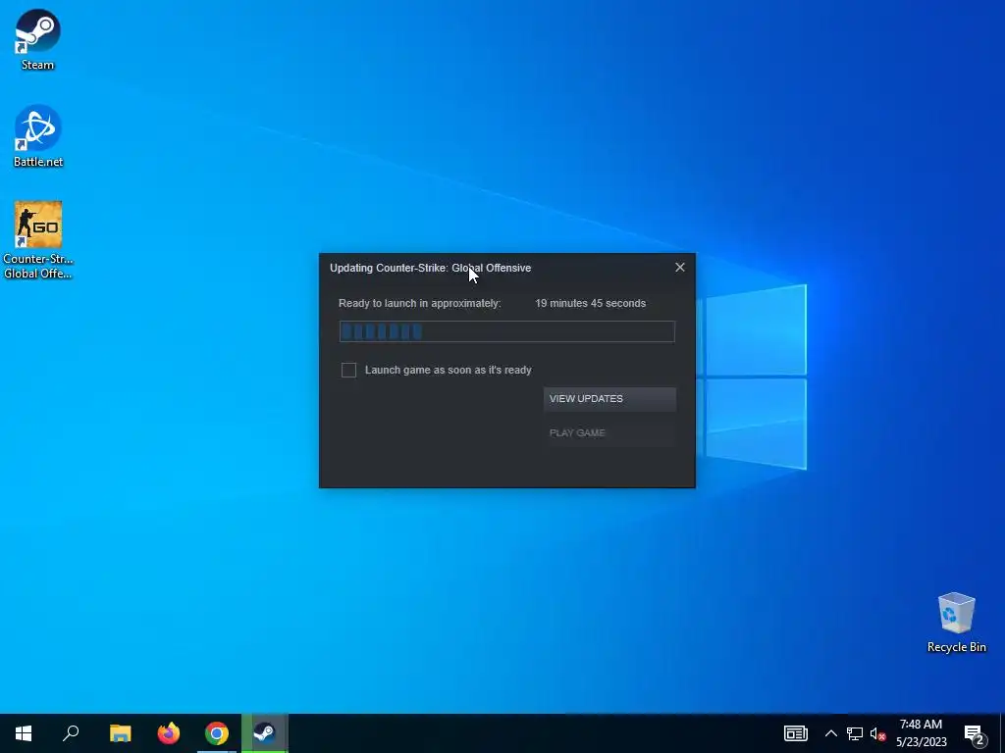This screenshot has width=1005, height=753.
Task: Open the Recycle Bin icon
Action: (x=956, y=622)
